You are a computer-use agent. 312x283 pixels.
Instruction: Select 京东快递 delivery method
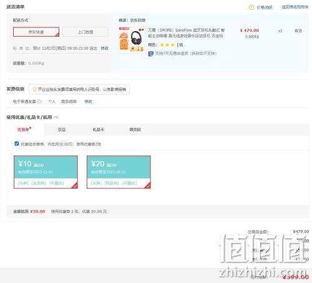(x=36, y=32)
